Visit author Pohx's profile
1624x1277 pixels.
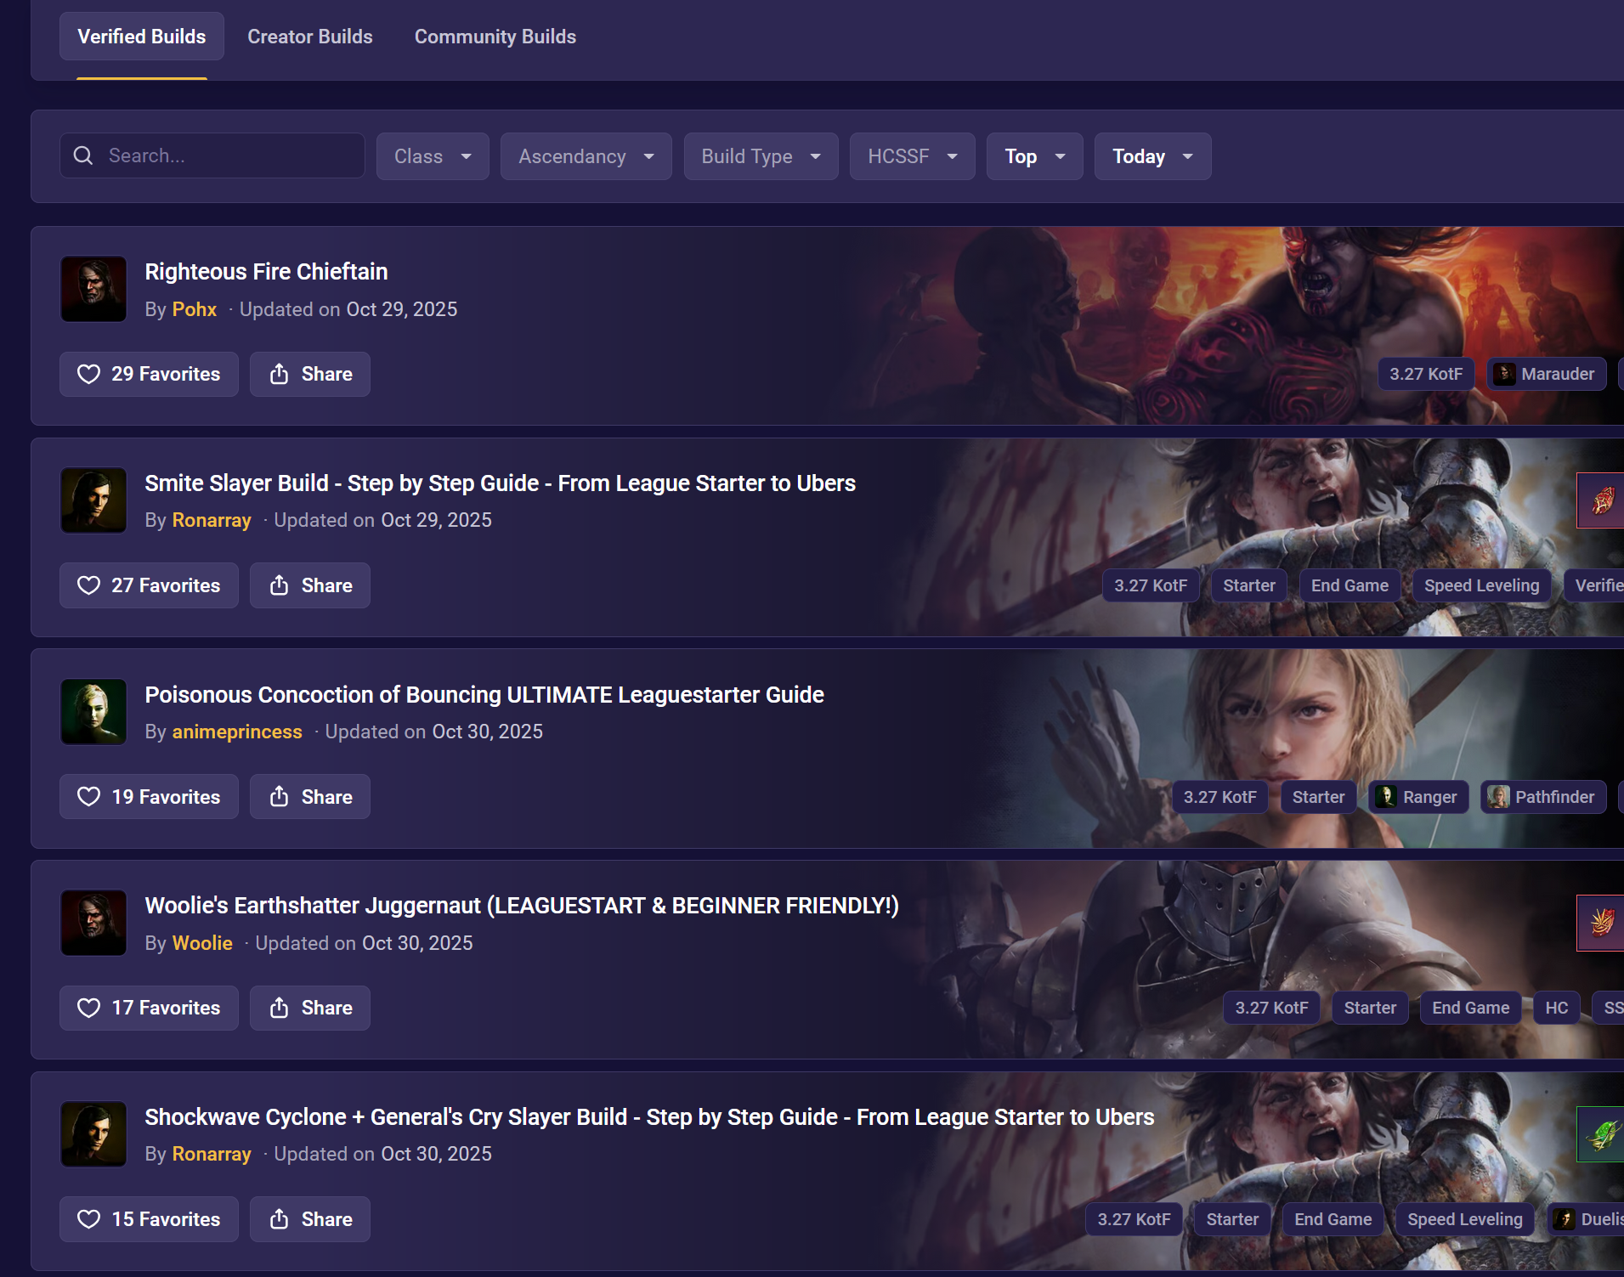point(195,309)
